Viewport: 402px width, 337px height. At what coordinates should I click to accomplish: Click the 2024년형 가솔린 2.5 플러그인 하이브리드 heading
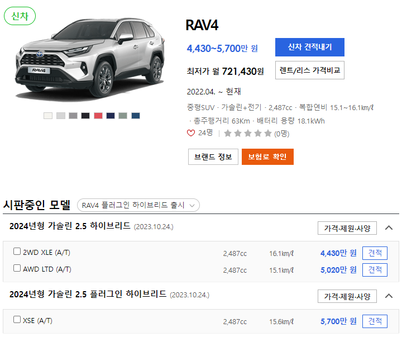88,294
